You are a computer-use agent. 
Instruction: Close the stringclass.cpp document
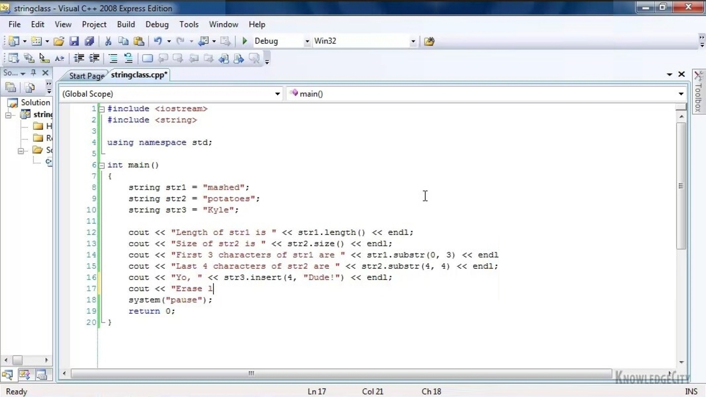(x=681, y=74)
